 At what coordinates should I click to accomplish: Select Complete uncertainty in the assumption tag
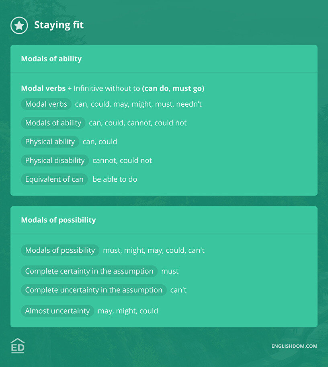point(94,290)
